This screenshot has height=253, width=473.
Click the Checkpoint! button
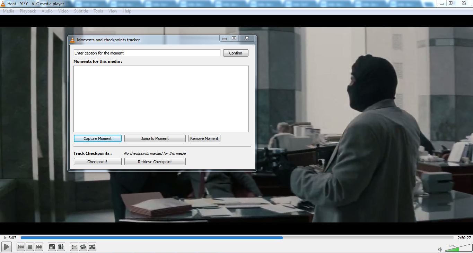(97, 162)
